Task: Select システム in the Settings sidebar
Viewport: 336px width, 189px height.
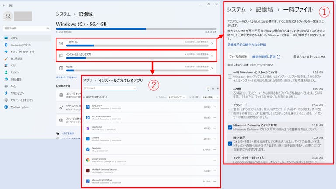Action: pos(27,38)
